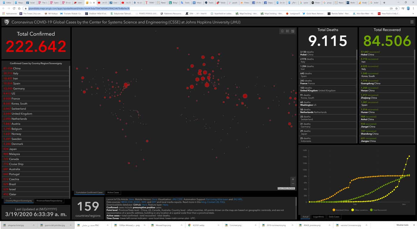Open the media control icon in toolbar
Image resolution: width=417 pixels, height=229 pixels.
pos(403,8)
